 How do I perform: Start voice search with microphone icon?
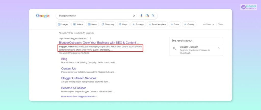[x=141, y=16]
